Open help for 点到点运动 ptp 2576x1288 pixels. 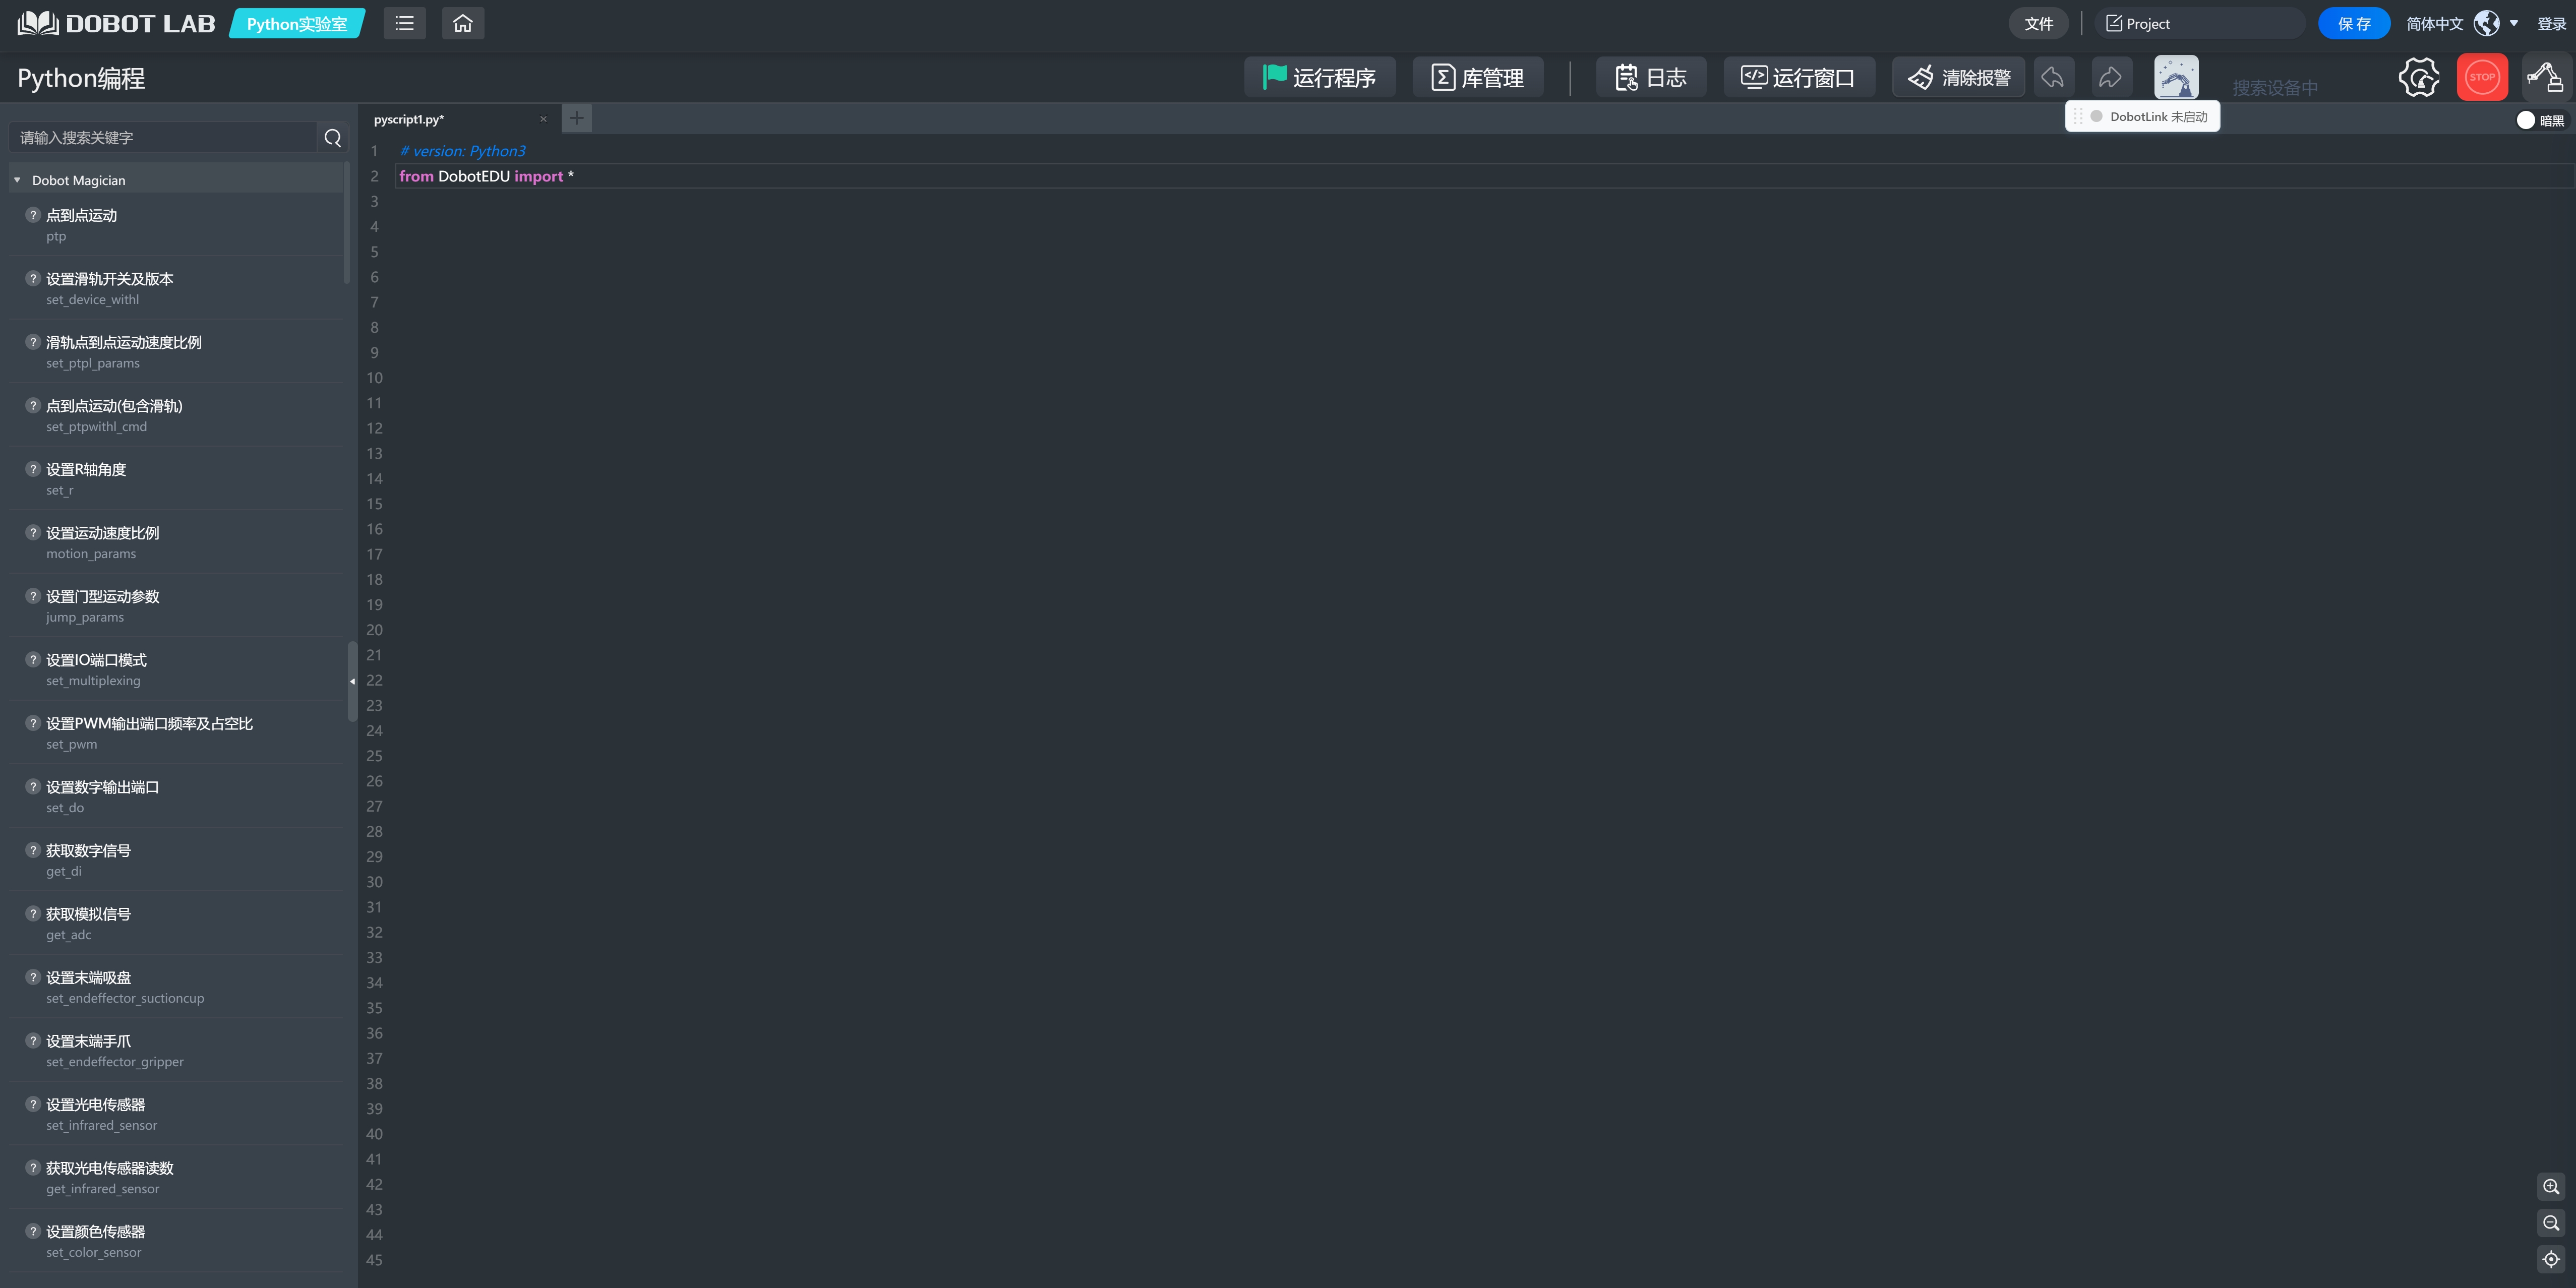pyautogui.click(x=33, y=215)
